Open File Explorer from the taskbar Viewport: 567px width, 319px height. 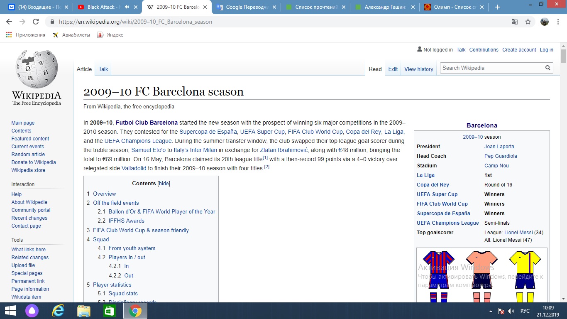[83, 311]
